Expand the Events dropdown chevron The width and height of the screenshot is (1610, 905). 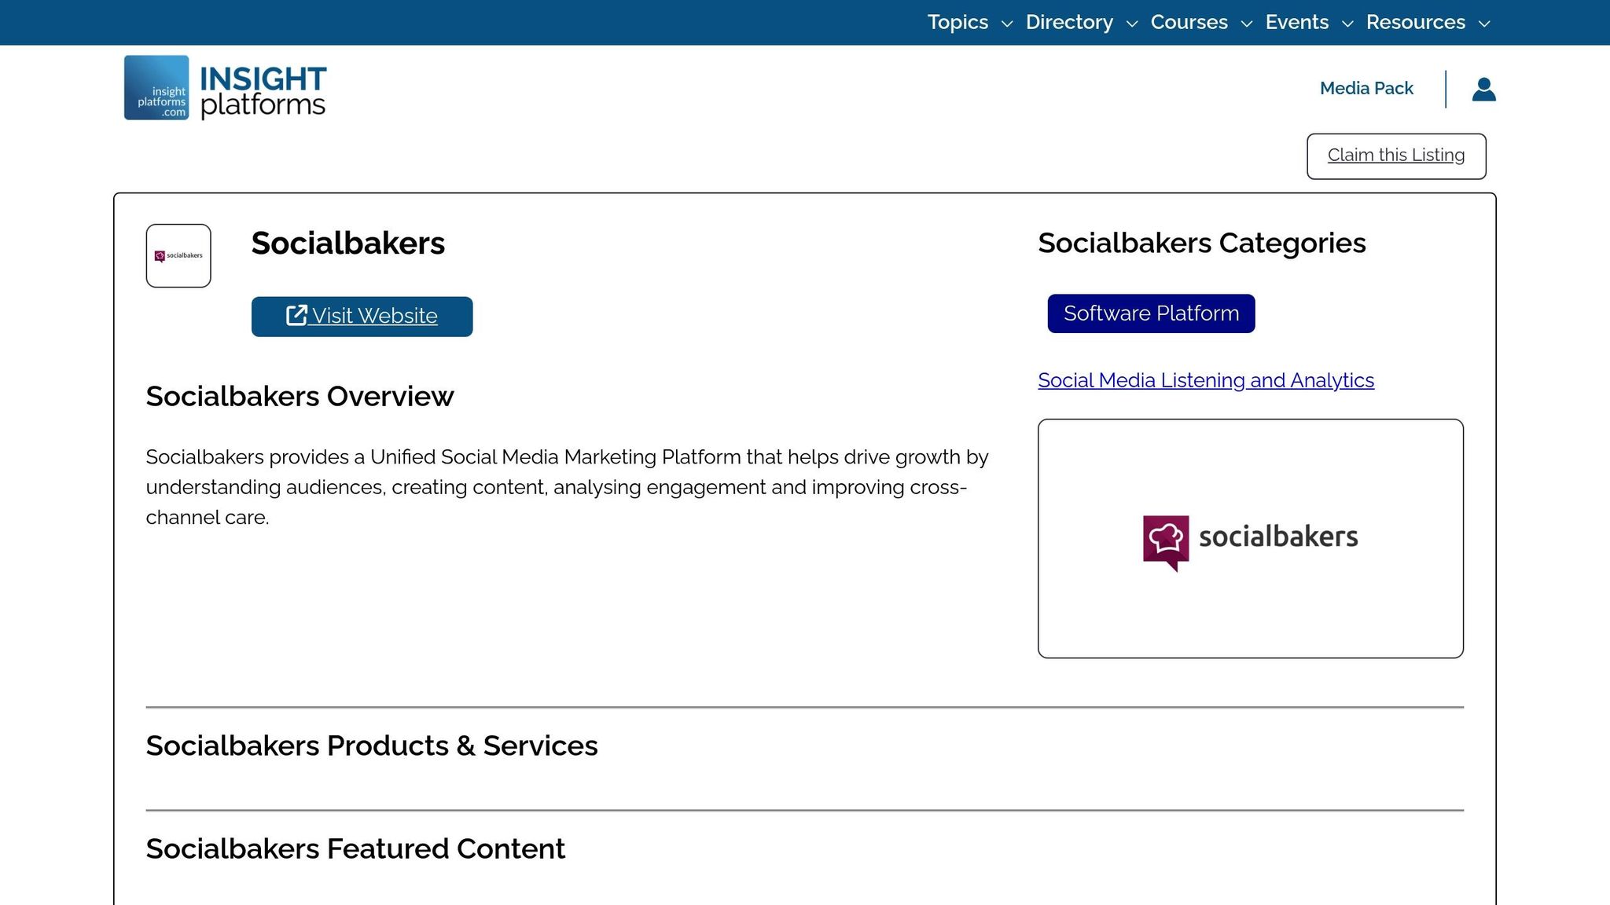(x=1347, y=24)
